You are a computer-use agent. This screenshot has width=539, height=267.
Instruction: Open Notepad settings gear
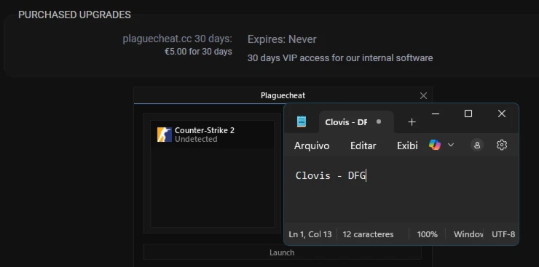(502, 146)
